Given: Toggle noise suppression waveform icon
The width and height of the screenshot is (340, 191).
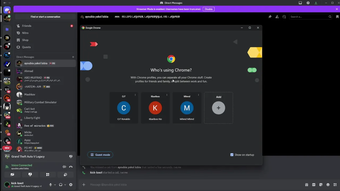Looking at the screenshot, I should point(64,167).
